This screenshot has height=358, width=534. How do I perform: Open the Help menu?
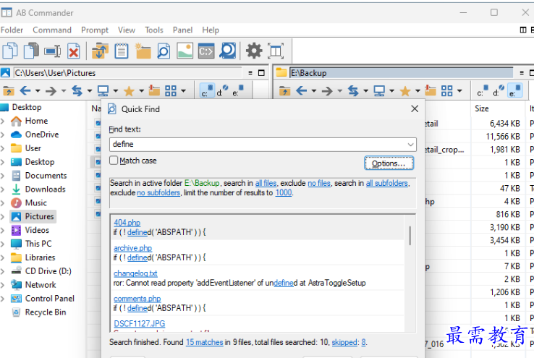(211, 30)
